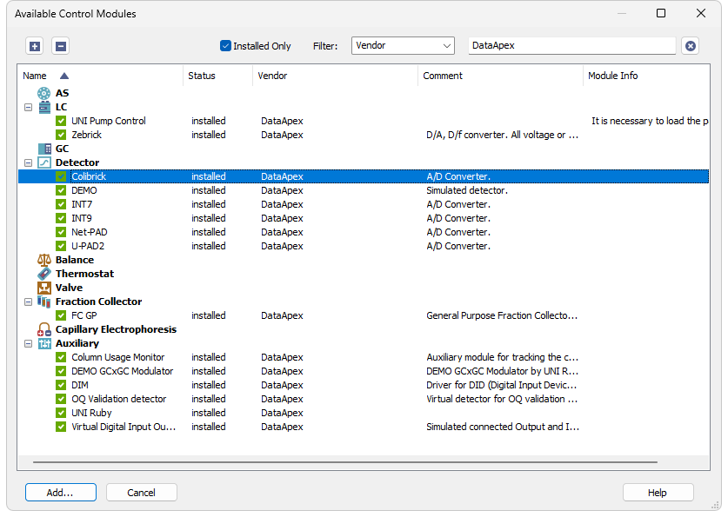Select the Virtual Digital Input Ou... name
Screen dimensions: 728x517
click(x=124, y=427)
